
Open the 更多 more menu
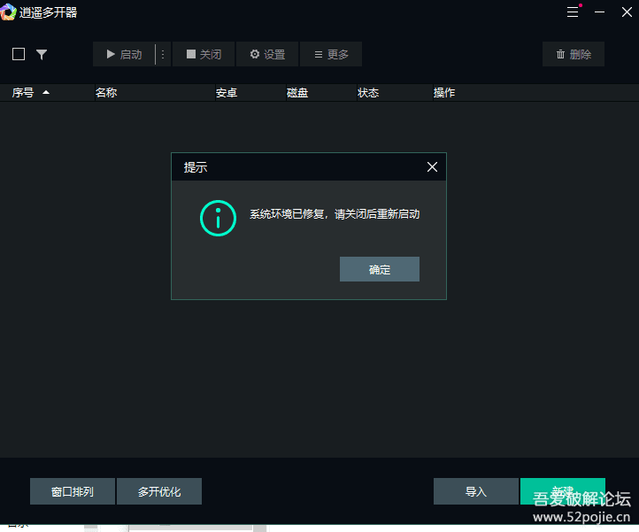pyautogui.click(x=331, y=54)
